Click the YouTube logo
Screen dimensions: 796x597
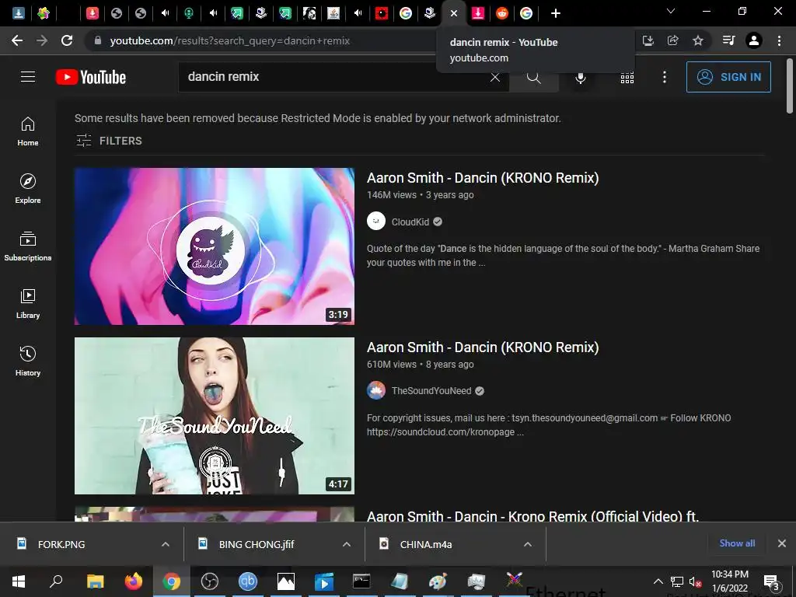91,77
